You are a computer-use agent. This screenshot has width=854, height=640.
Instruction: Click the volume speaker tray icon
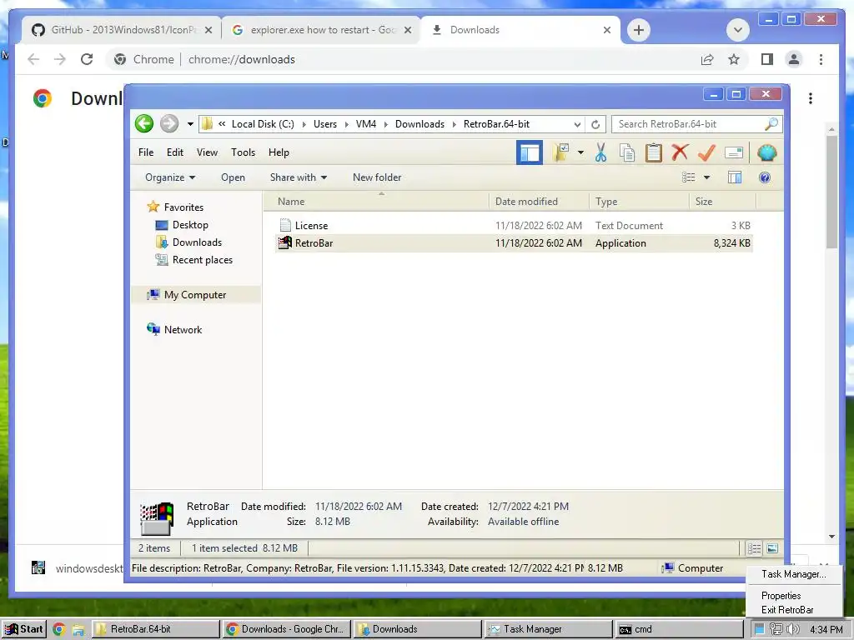[x=792, y=630]
